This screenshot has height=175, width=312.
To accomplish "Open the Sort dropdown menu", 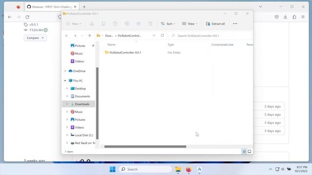I will 168,24.
